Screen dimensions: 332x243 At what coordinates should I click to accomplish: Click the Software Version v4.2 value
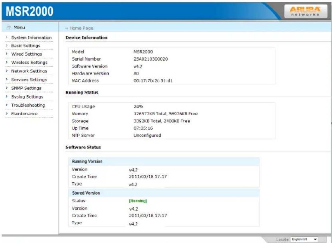tap(138, 66)
